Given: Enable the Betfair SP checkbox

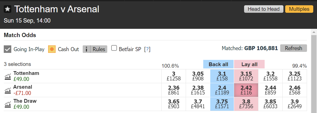Looking at the screenshot, I should [x=114, y=48].
